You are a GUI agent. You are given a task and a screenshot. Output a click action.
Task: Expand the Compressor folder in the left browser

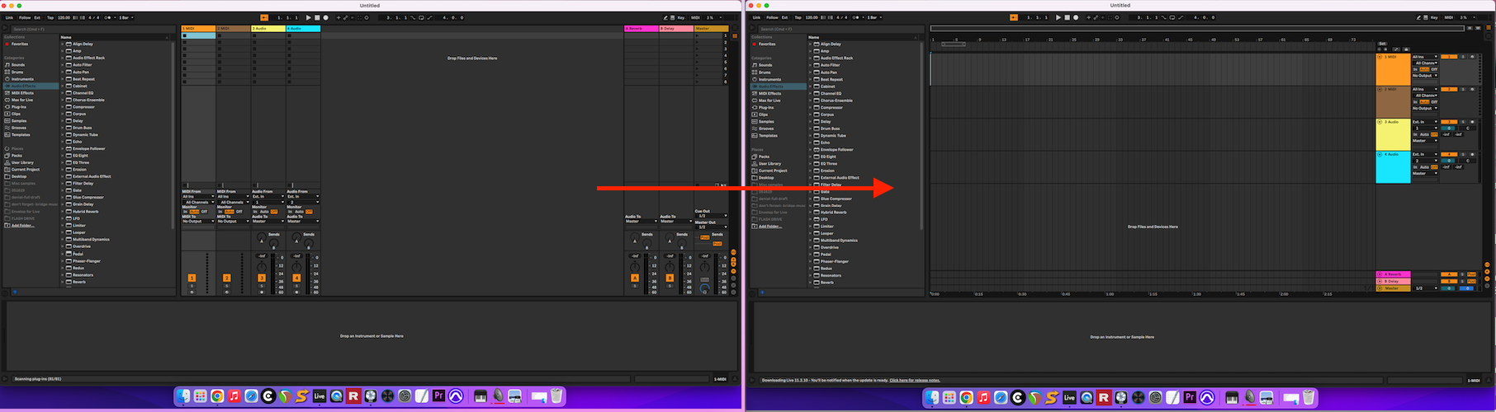[x=63, y=107]
